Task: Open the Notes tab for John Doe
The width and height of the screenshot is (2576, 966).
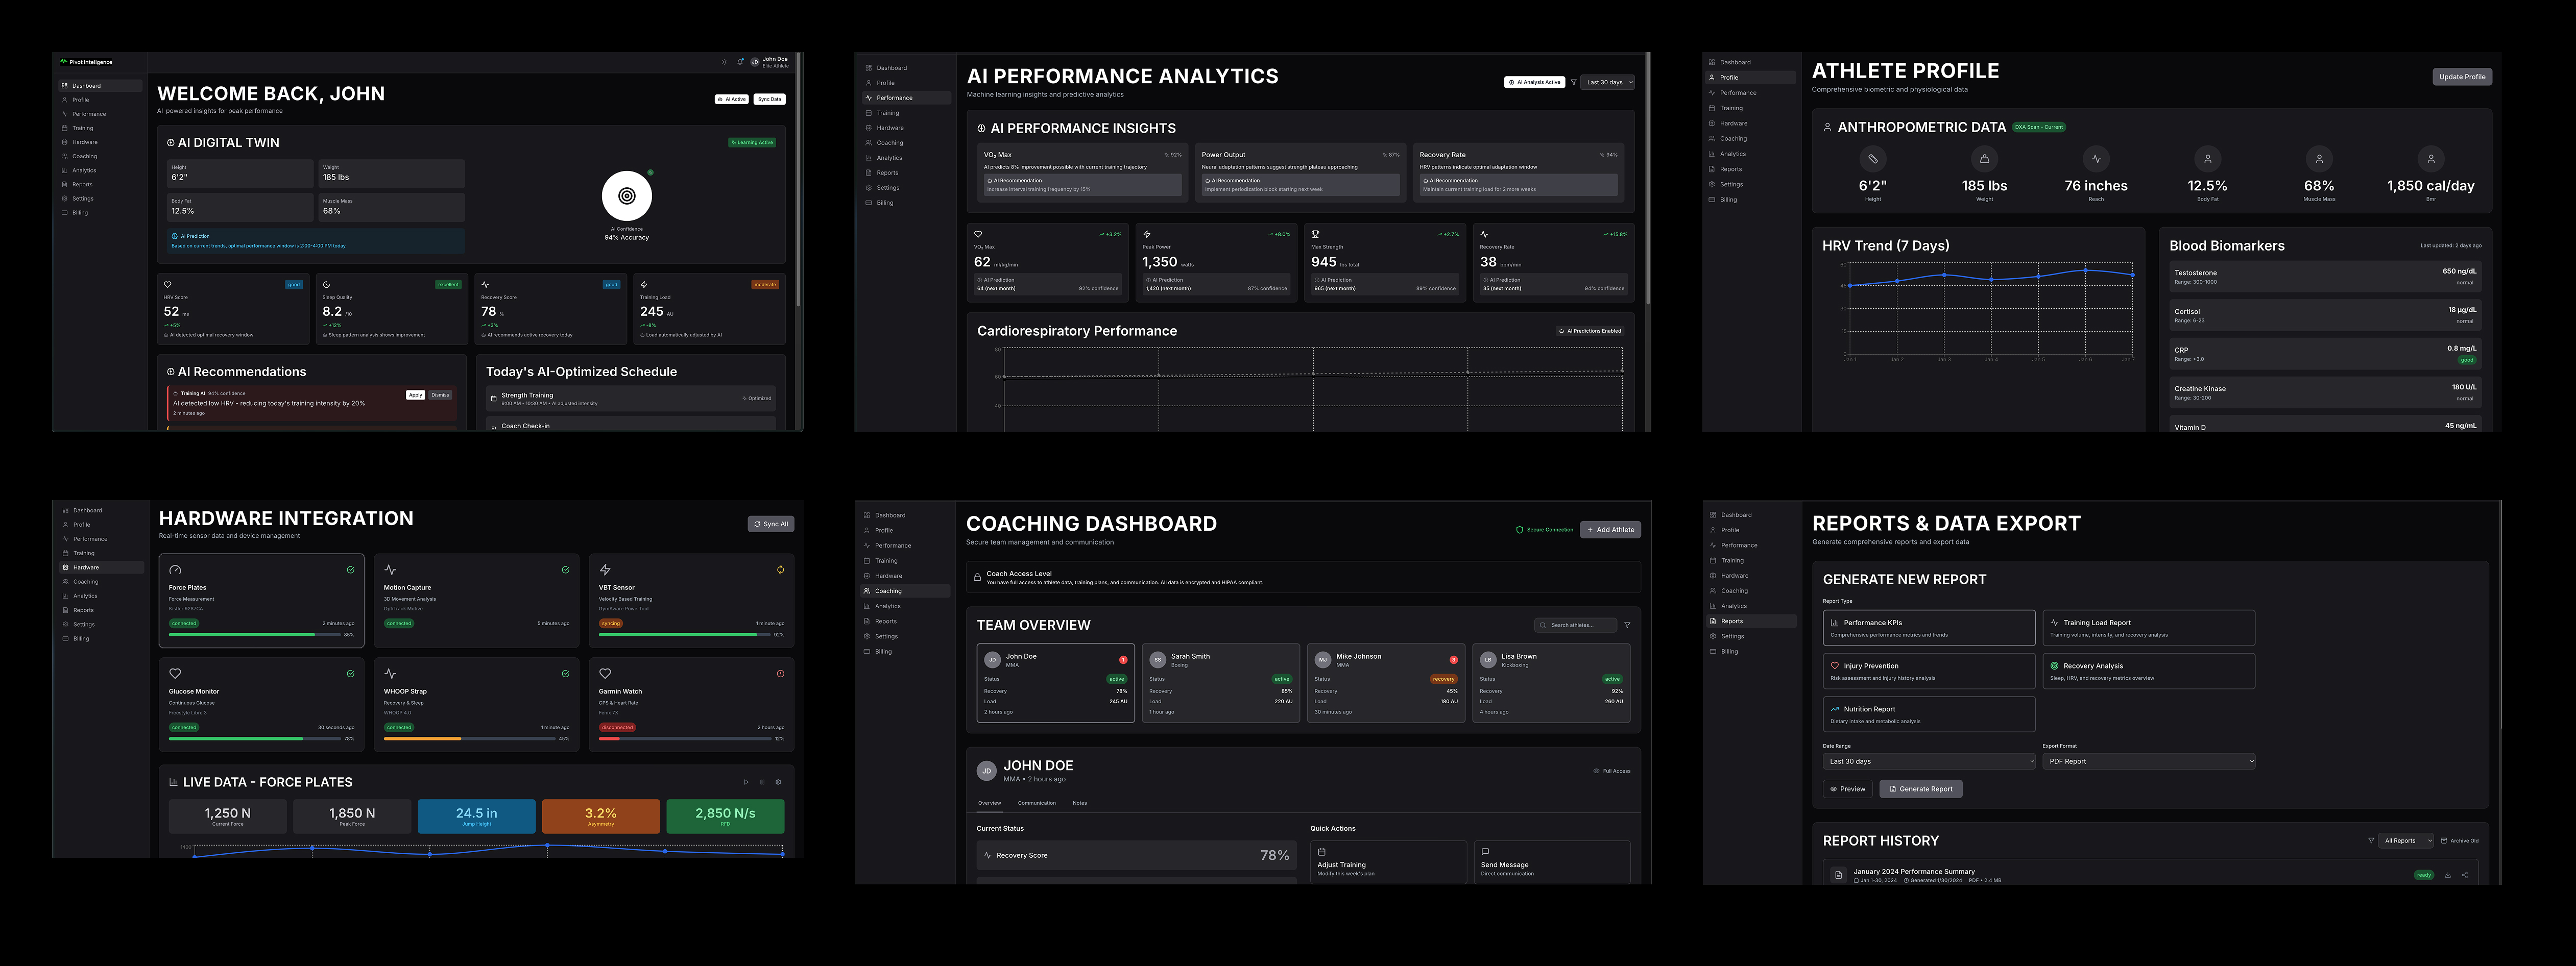Action: point(1079,803)
